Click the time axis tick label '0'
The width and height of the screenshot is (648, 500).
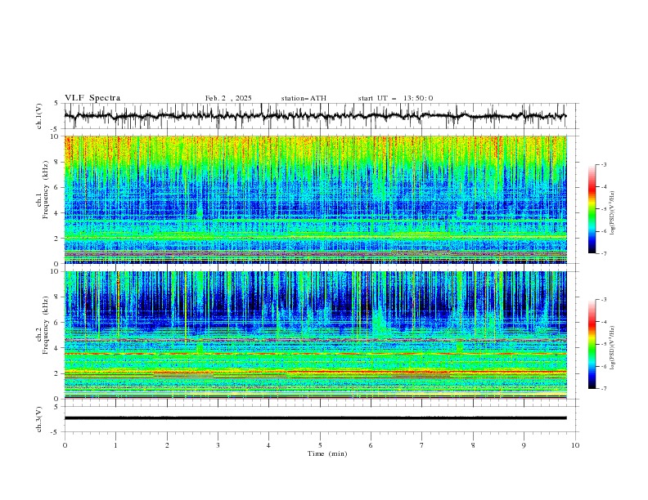[65, 445]
